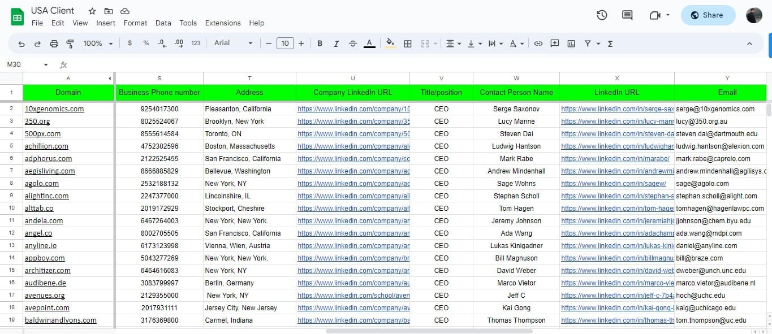Format as currency
The width and height of the screenshot is (772, 334).
[130, 43]
